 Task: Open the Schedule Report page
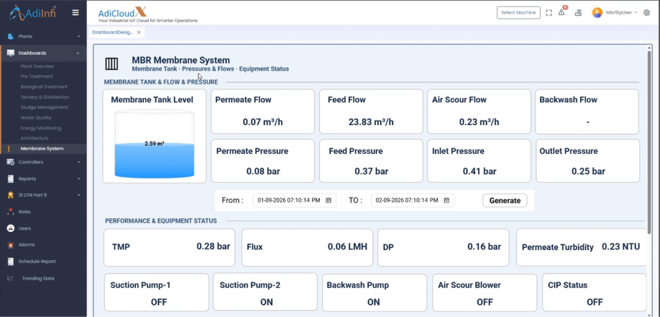coord(37,262)
